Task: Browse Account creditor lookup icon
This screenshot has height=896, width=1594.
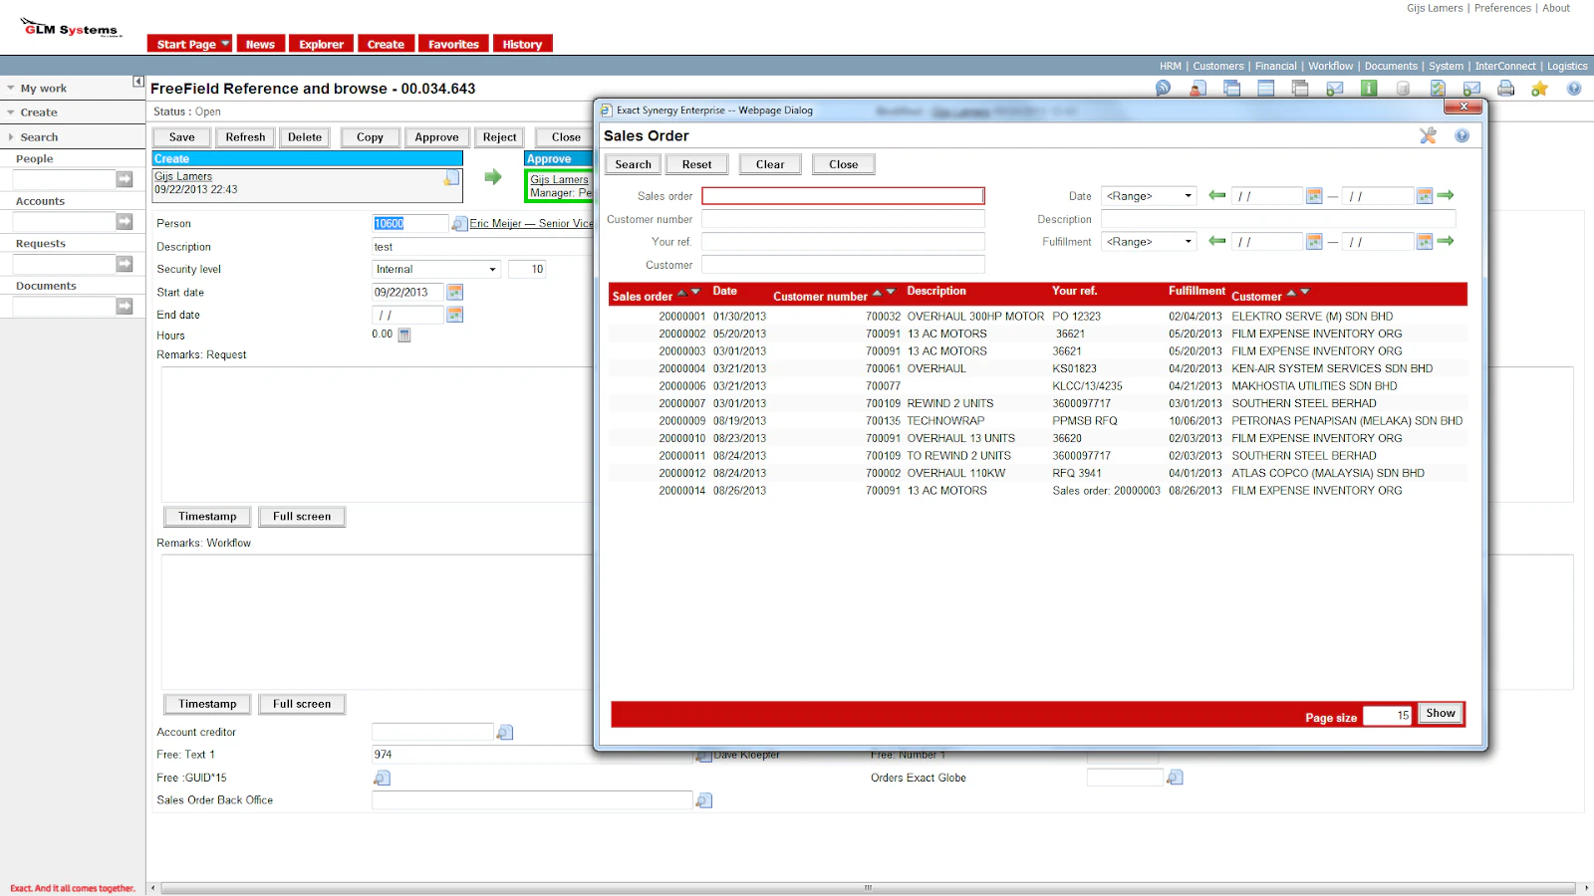Action: (505, 733)
